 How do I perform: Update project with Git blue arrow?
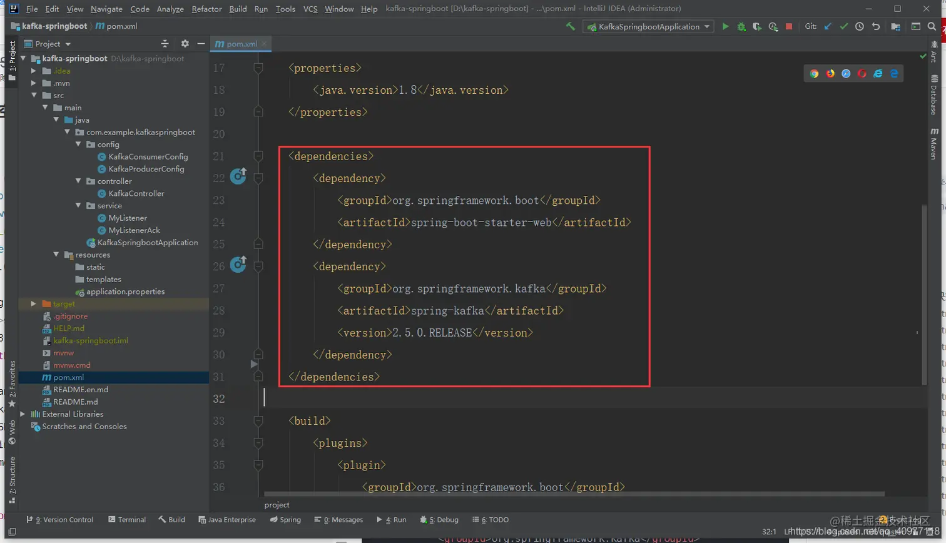(828, 26)
